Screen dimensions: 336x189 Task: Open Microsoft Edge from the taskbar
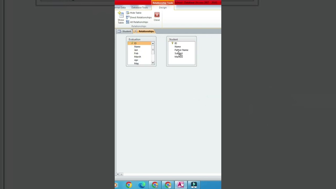[142, 185]
